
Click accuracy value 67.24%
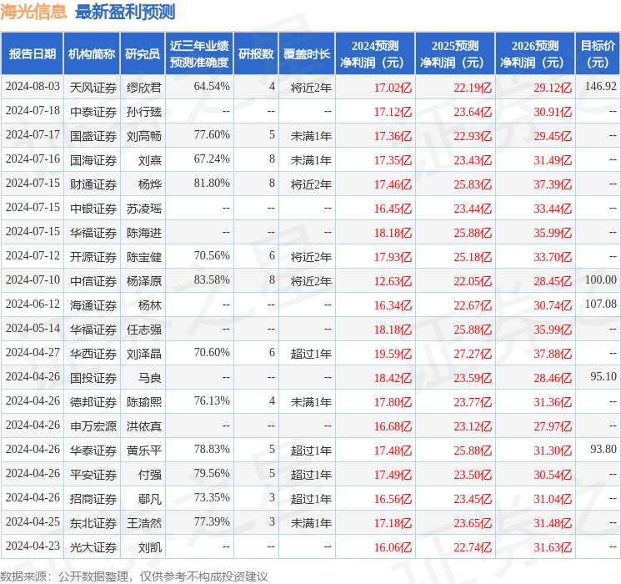point(212,159)
